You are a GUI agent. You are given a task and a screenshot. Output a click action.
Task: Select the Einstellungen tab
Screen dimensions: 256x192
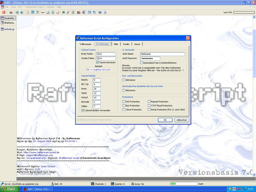102,44
